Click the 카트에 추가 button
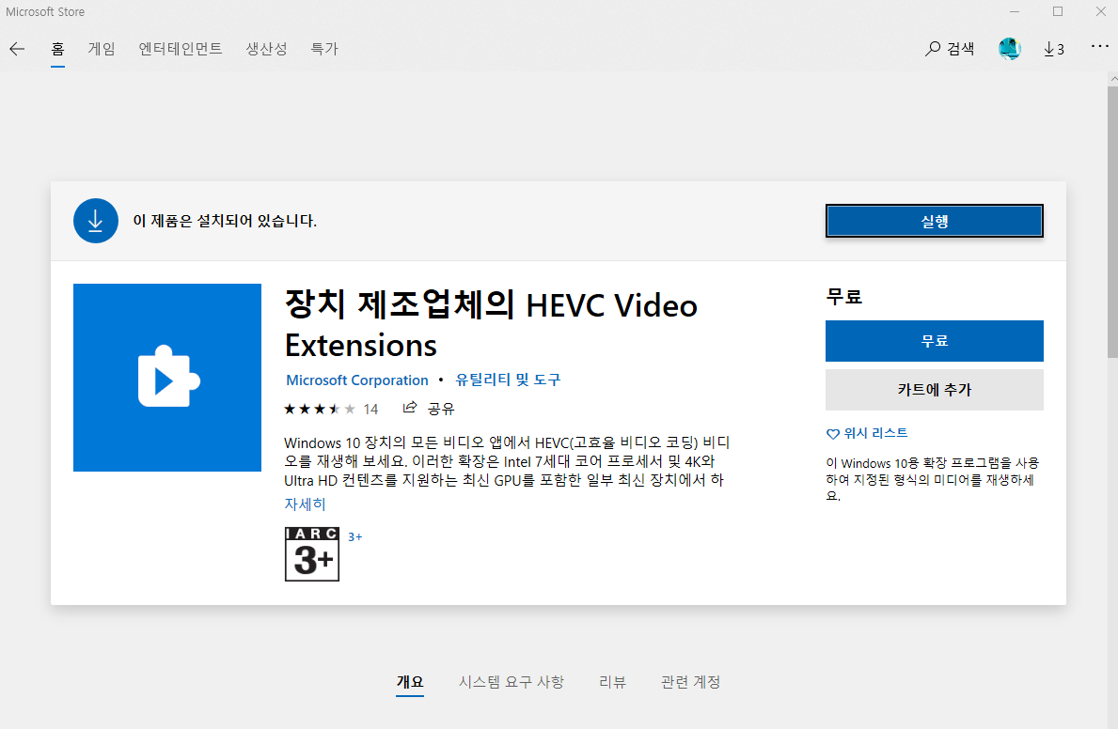 point(934,389)
